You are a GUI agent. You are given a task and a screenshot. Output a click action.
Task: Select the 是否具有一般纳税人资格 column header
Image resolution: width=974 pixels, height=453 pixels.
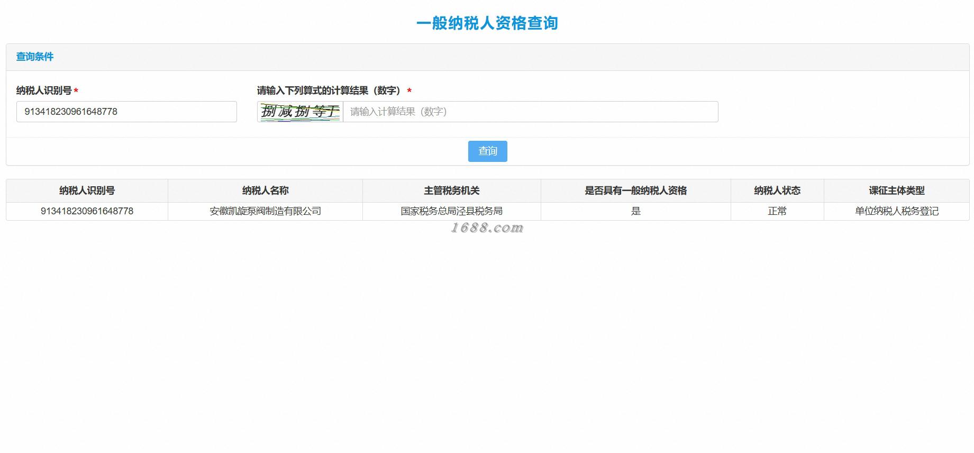635,191
